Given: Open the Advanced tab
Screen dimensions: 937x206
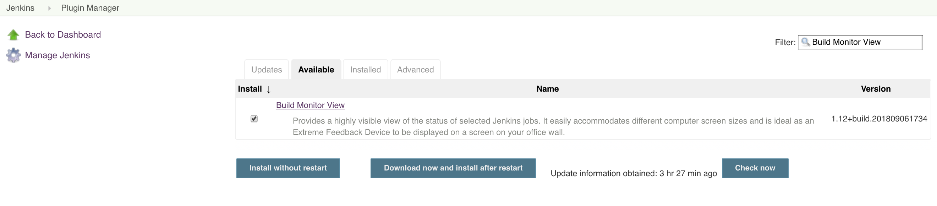Looking at the screenshot, I should (415, 69).
